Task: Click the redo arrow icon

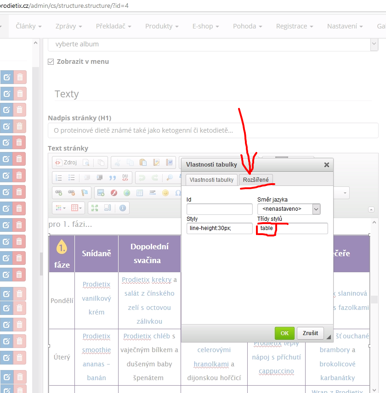Action: [x=155, y=178]
